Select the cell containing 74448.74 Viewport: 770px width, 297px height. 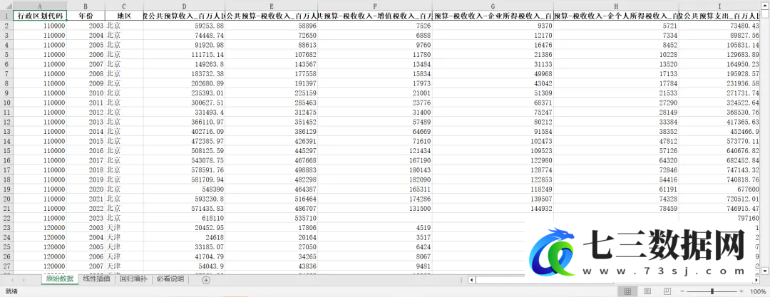pyautogui.click(x=184, y=35)
